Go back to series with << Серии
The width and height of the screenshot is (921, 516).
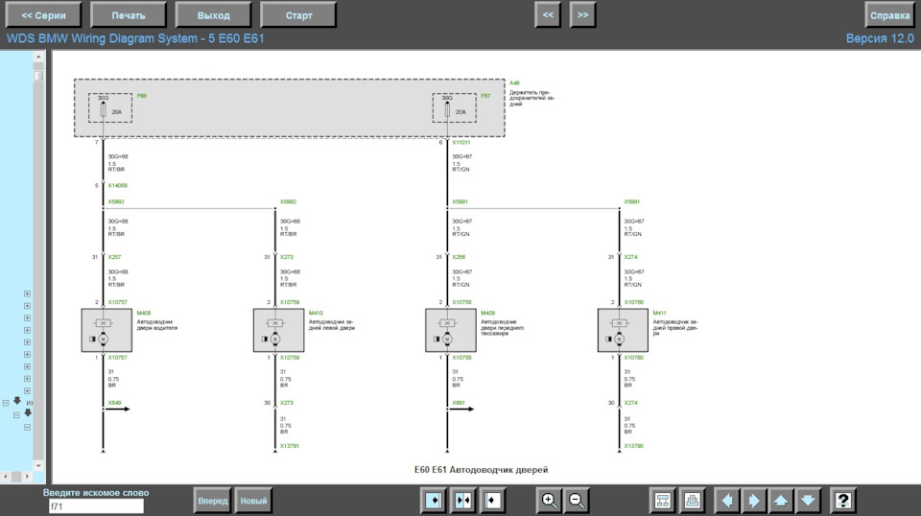[43, 15]
